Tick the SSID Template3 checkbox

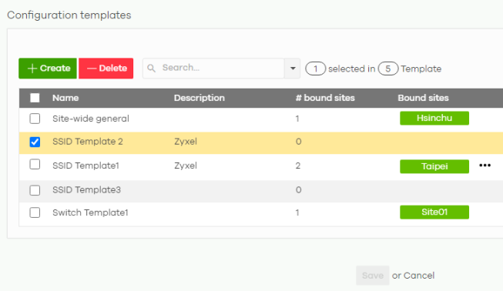[35, 190]
